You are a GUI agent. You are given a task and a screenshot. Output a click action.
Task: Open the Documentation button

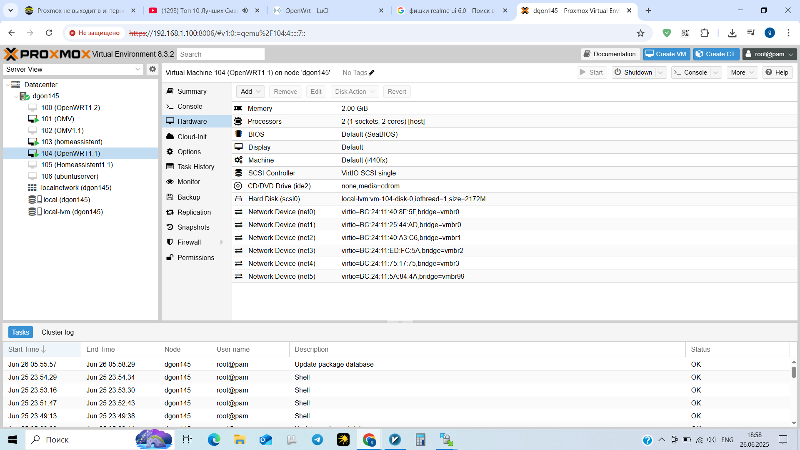point(610,54)
